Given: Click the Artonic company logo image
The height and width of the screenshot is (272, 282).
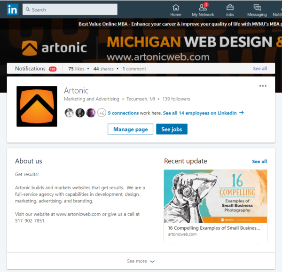Looking at the screenshot, I should 37,107.
